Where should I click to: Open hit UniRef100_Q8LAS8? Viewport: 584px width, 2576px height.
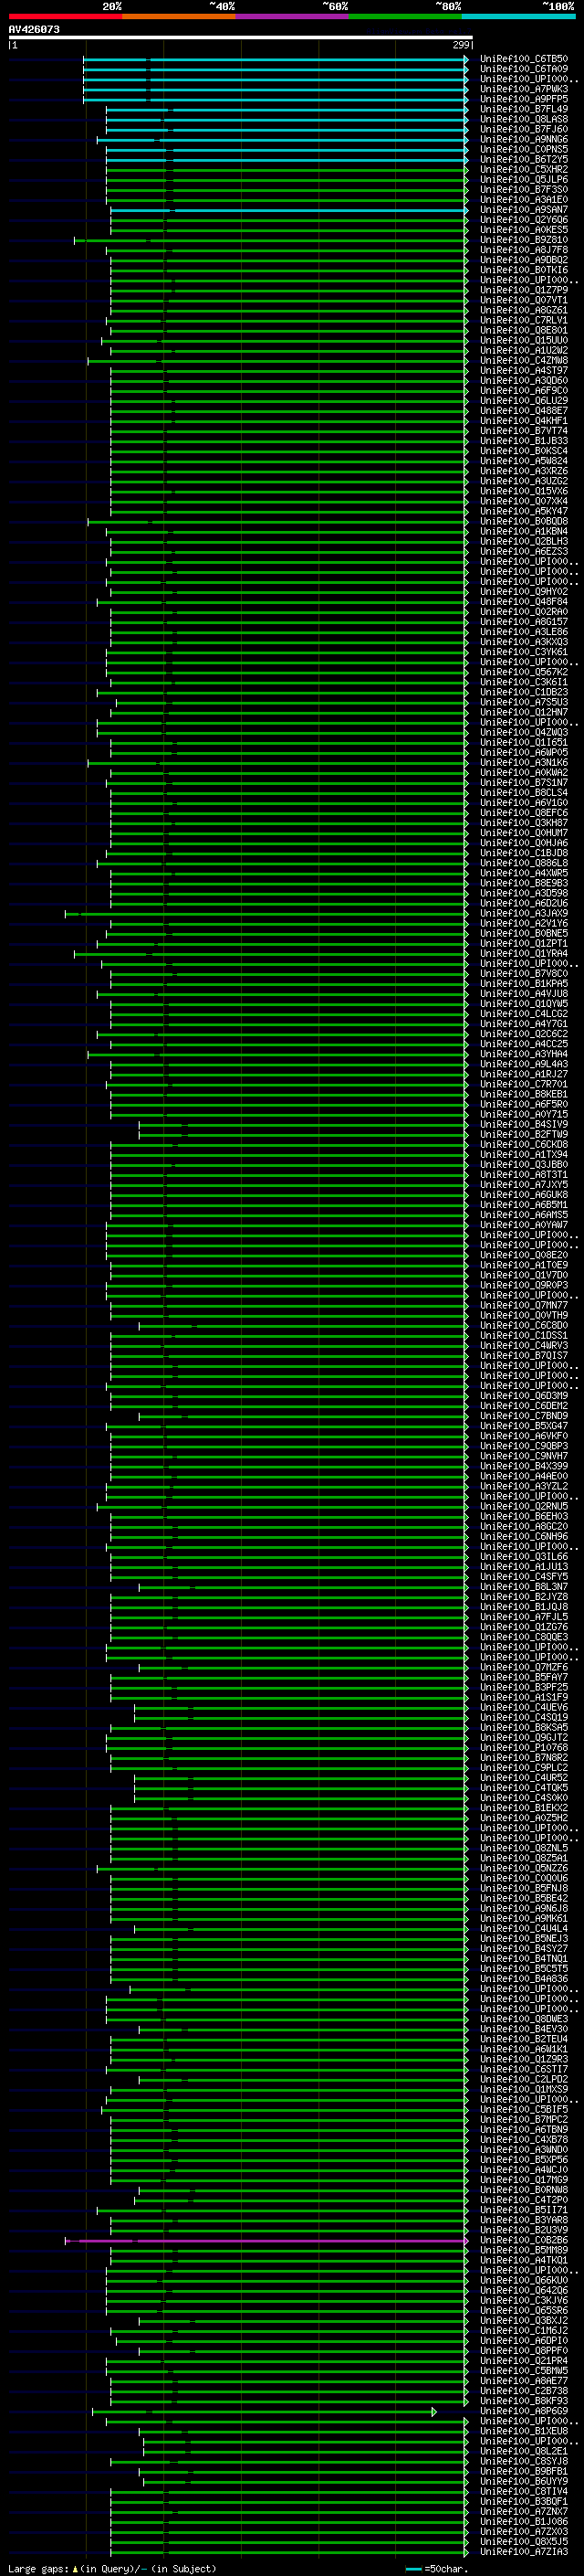pyautogui.click(x=524, y=119)
